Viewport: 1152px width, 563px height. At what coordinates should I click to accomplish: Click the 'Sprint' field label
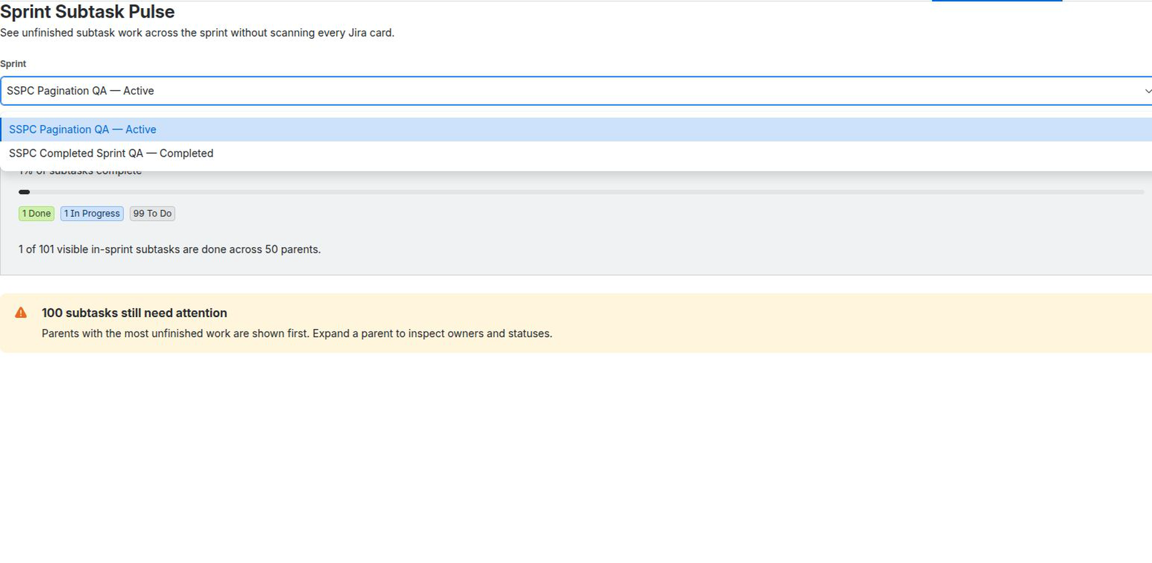[x=13, y=64]
